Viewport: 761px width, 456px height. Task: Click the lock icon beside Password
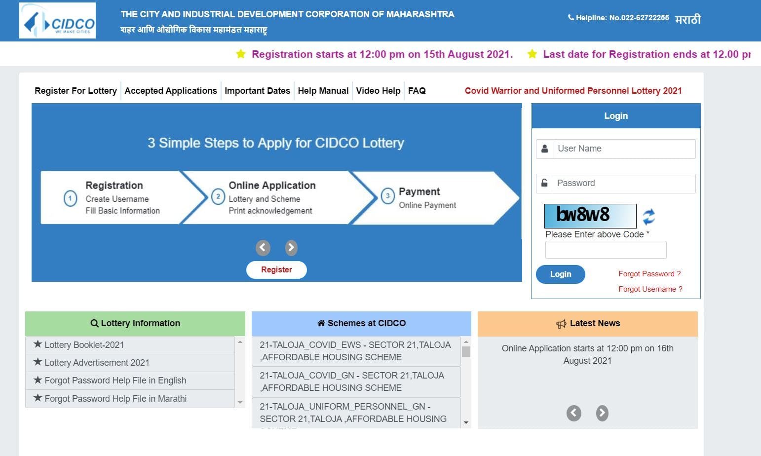click(544, 183)
